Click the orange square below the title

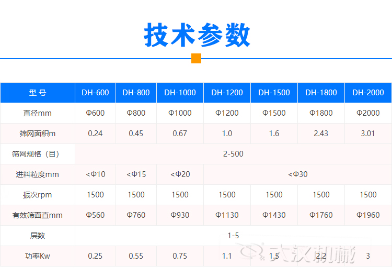click(196, 58)
